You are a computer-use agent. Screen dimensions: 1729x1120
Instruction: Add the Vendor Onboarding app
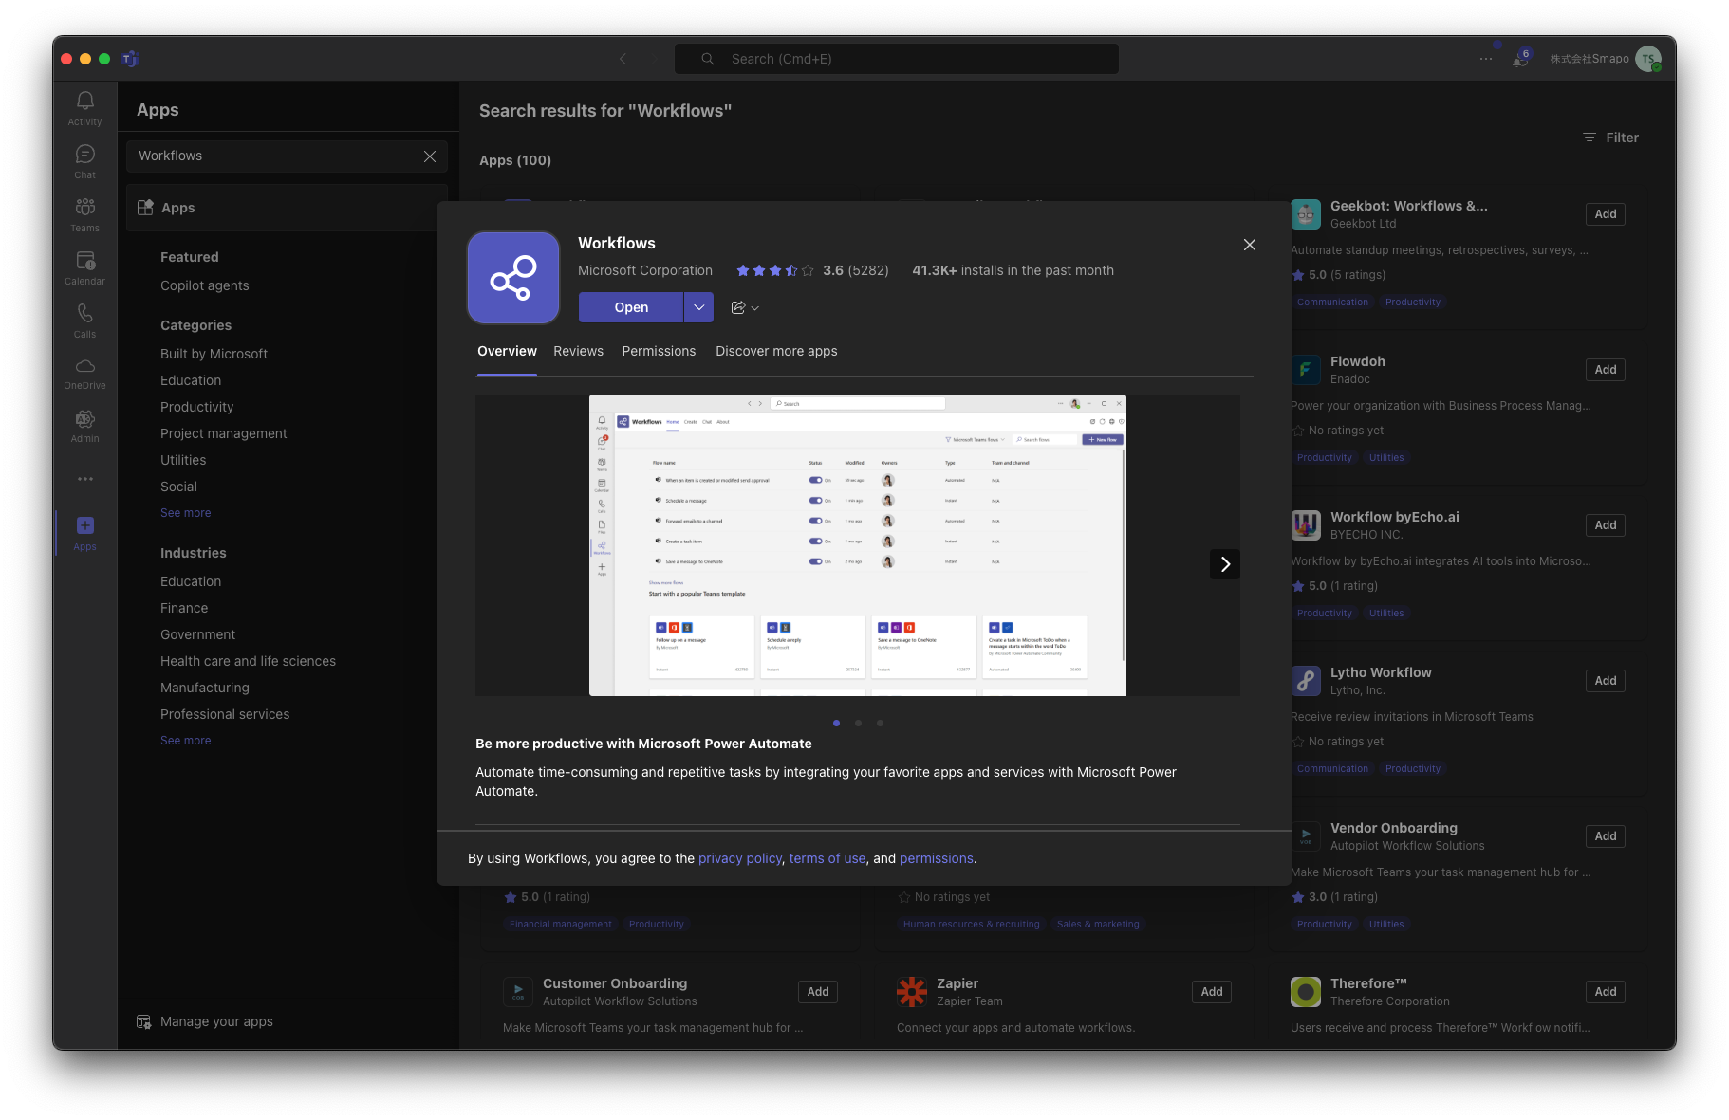(1606, 836)
